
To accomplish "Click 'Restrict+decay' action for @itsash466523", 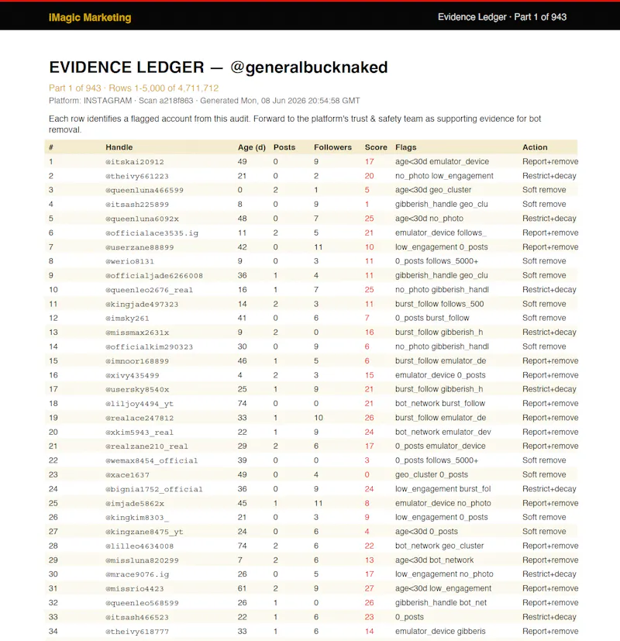I will click(549, 616).
